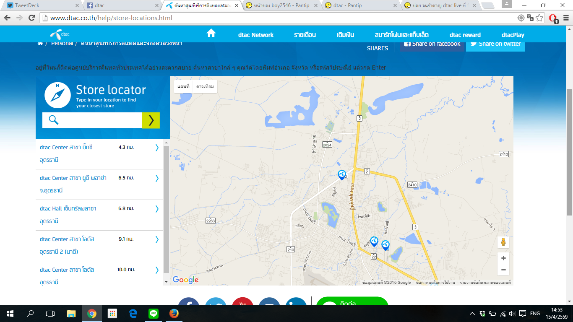Select the rightmost dtac map pin near route 22
Image resolution: width=573 pixels, height=322 pixels.
tap(385, 245)
